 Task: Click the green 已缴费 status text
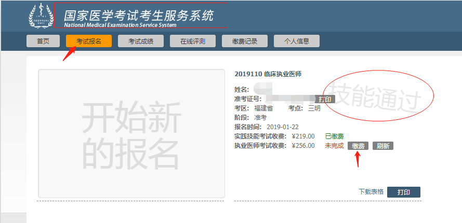(x=334, y=136)
